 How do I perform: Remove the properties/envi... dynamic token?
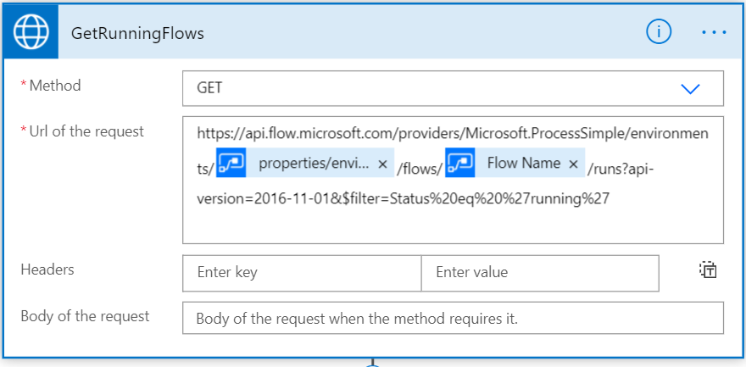[x=382, y=164]
